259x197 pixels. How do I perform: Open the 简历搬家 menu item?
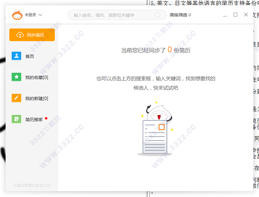[x=34, y=120]
